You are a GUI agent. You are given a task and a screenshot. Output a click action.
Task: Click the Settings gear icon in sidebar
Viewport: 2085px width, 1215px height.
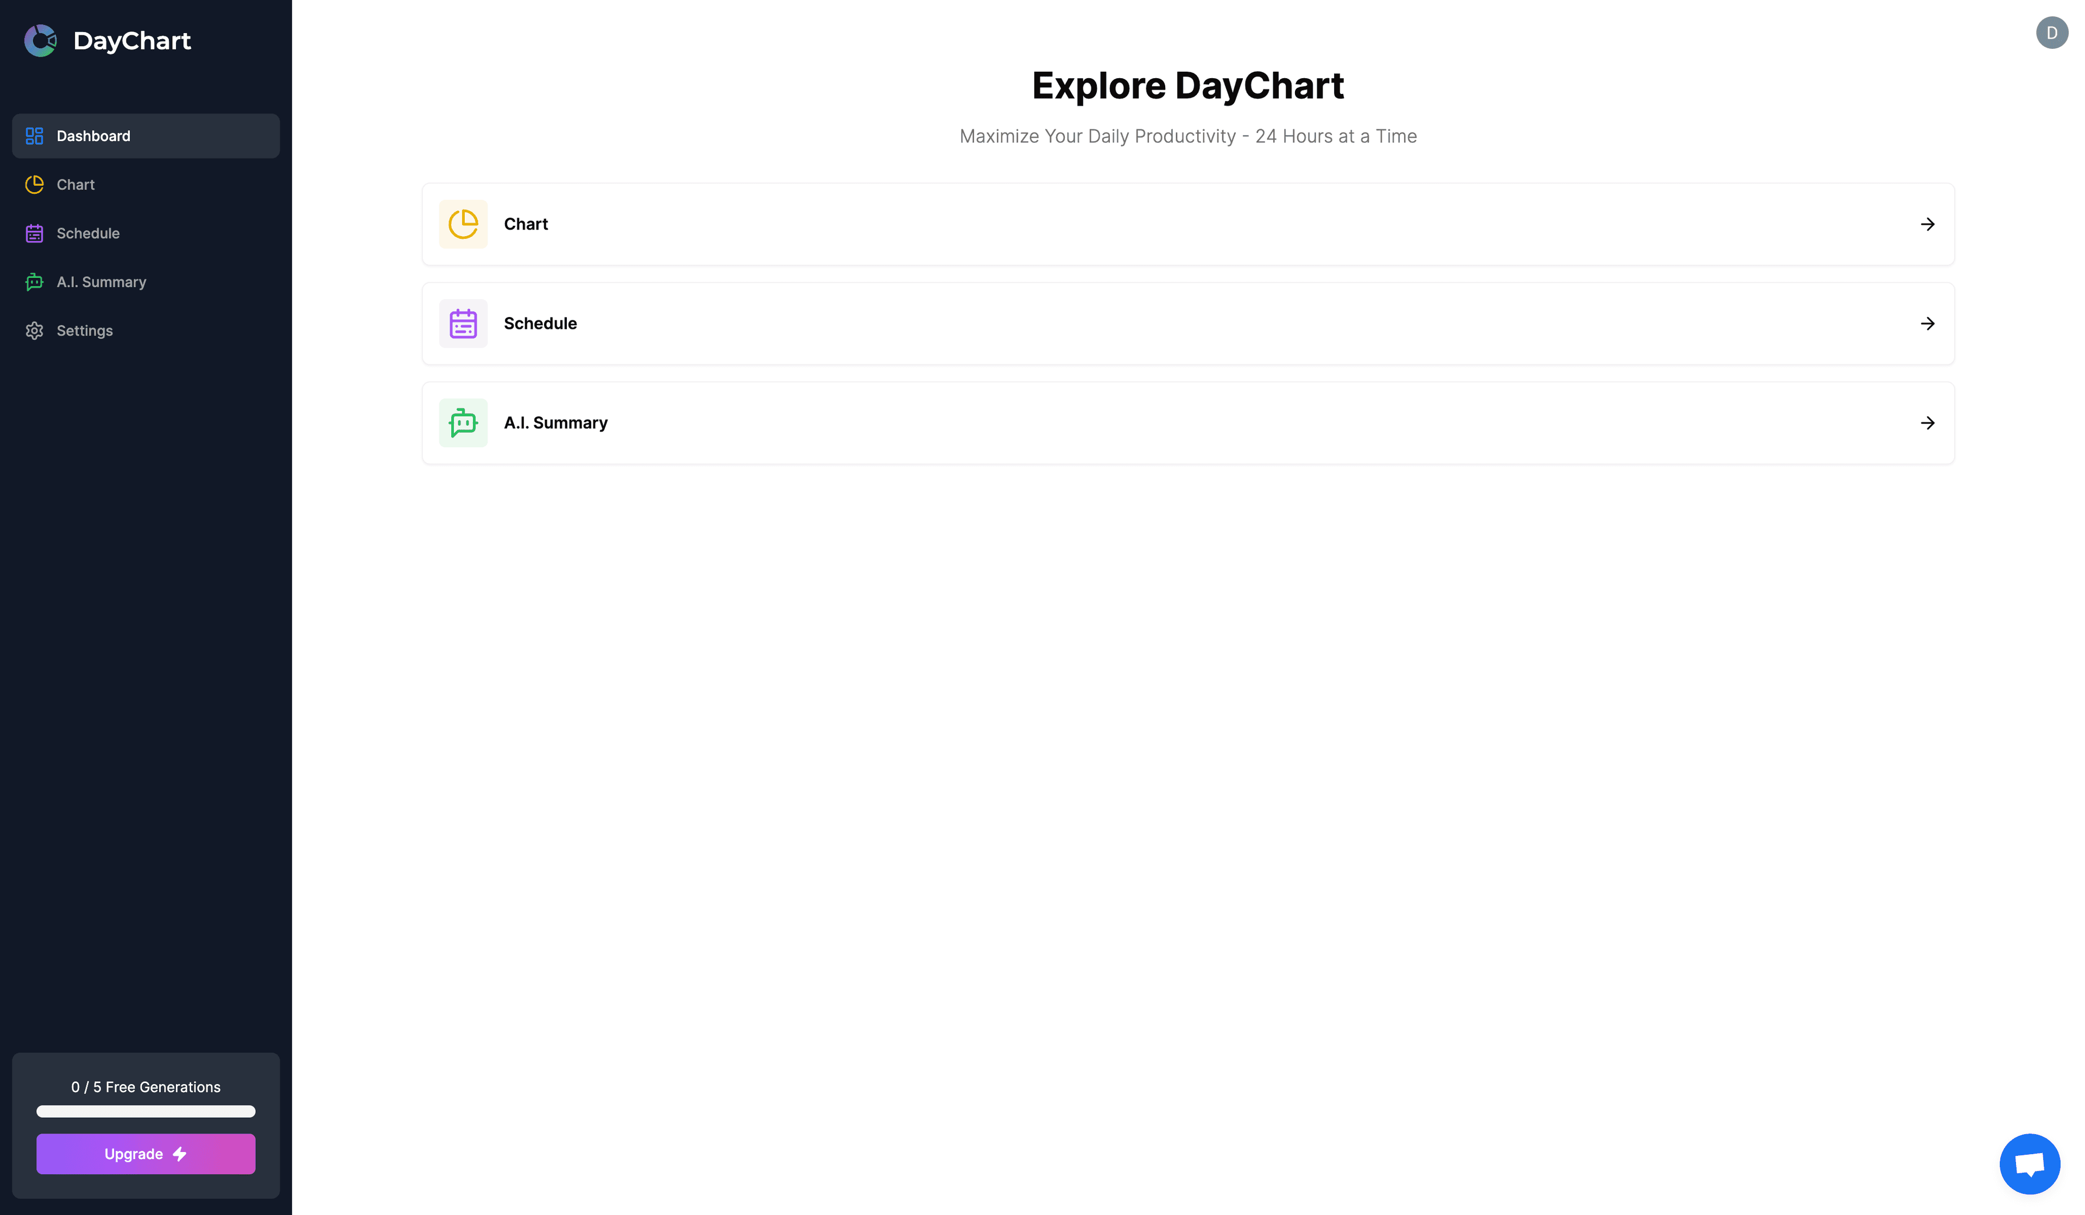pyautogui.click(x=34, y=331)
